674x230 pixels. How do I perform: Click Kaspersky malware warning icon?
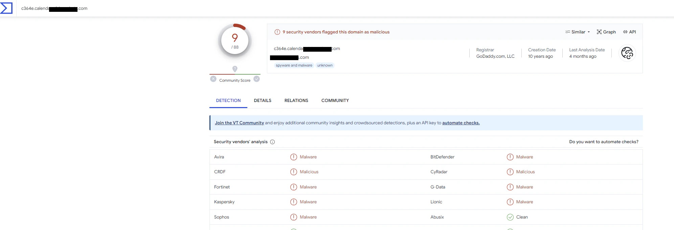click(294, 202)
